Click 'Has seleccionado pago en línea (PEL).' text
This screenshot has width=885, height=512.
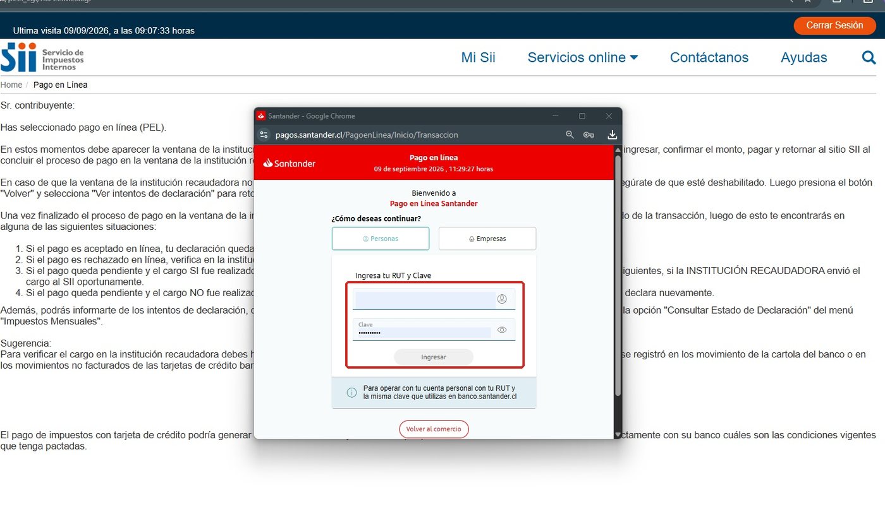click(83, 128)
